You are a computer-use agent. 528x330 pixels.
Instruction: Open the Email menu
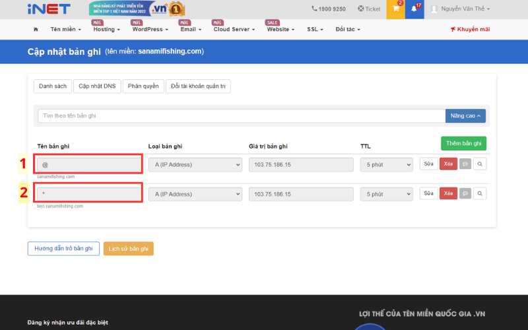(191, 29)
